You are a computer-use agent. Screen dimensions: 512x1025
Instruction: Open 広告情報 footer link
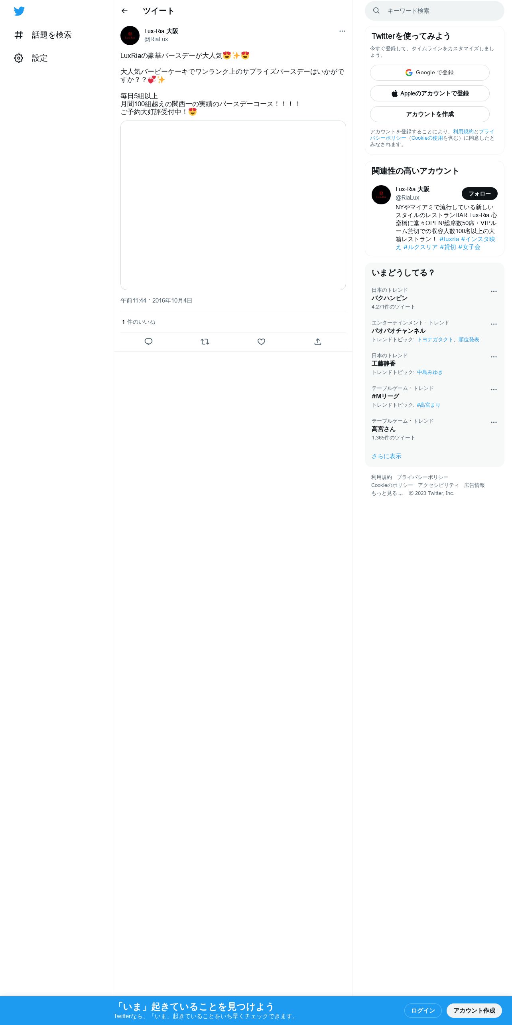[475, 485]
